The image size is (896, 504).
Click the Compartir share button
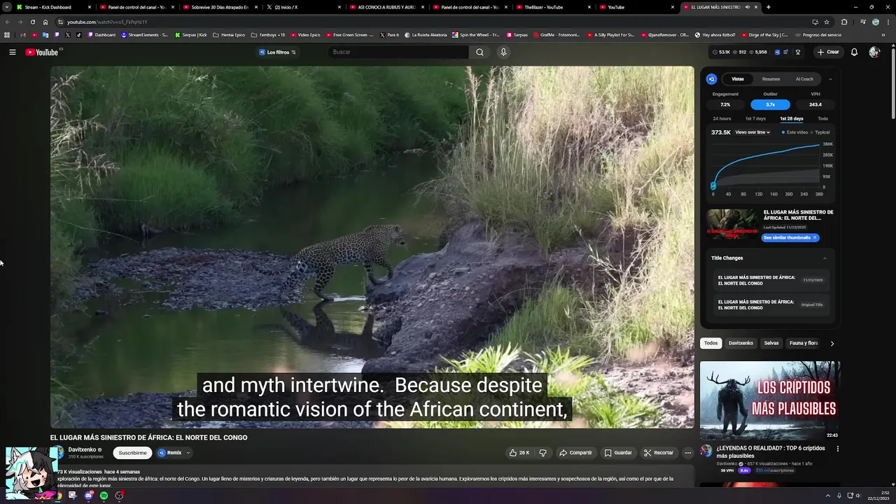point(575,453)
